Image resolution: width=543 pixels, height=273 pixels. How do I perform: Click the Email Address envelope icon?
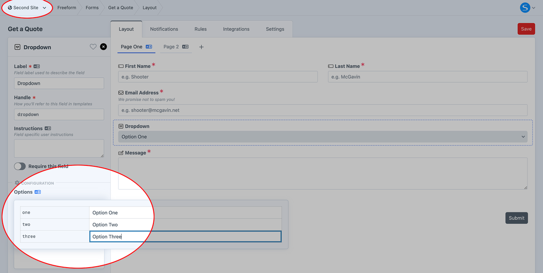click(x=121, y=93)
